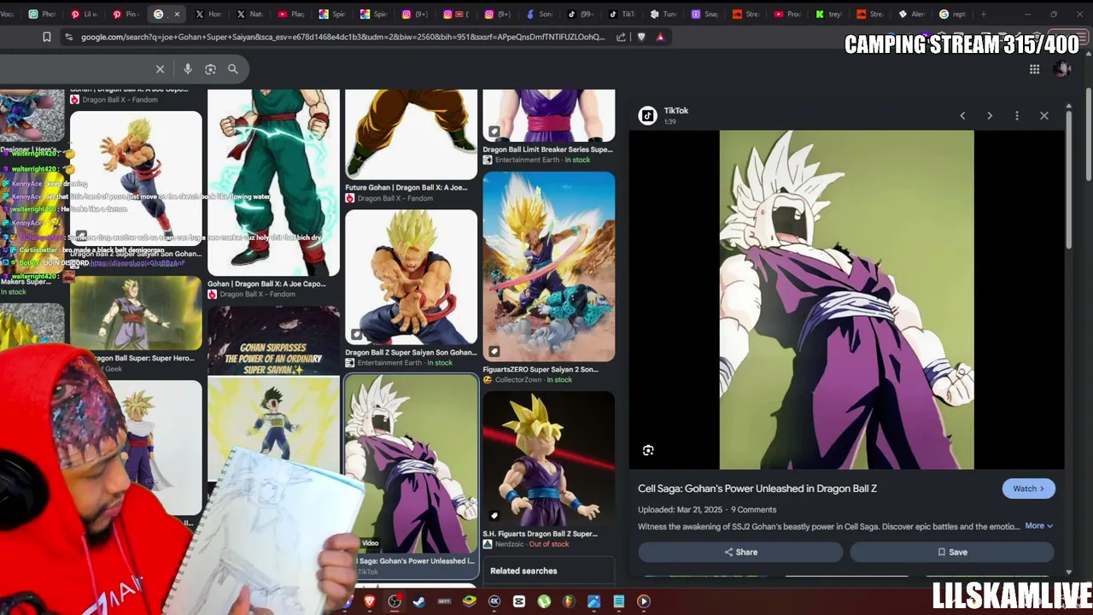The height and width of the screenshot is (615, 1093).
Task: Expand the description with More
Action: (1038, 526)
